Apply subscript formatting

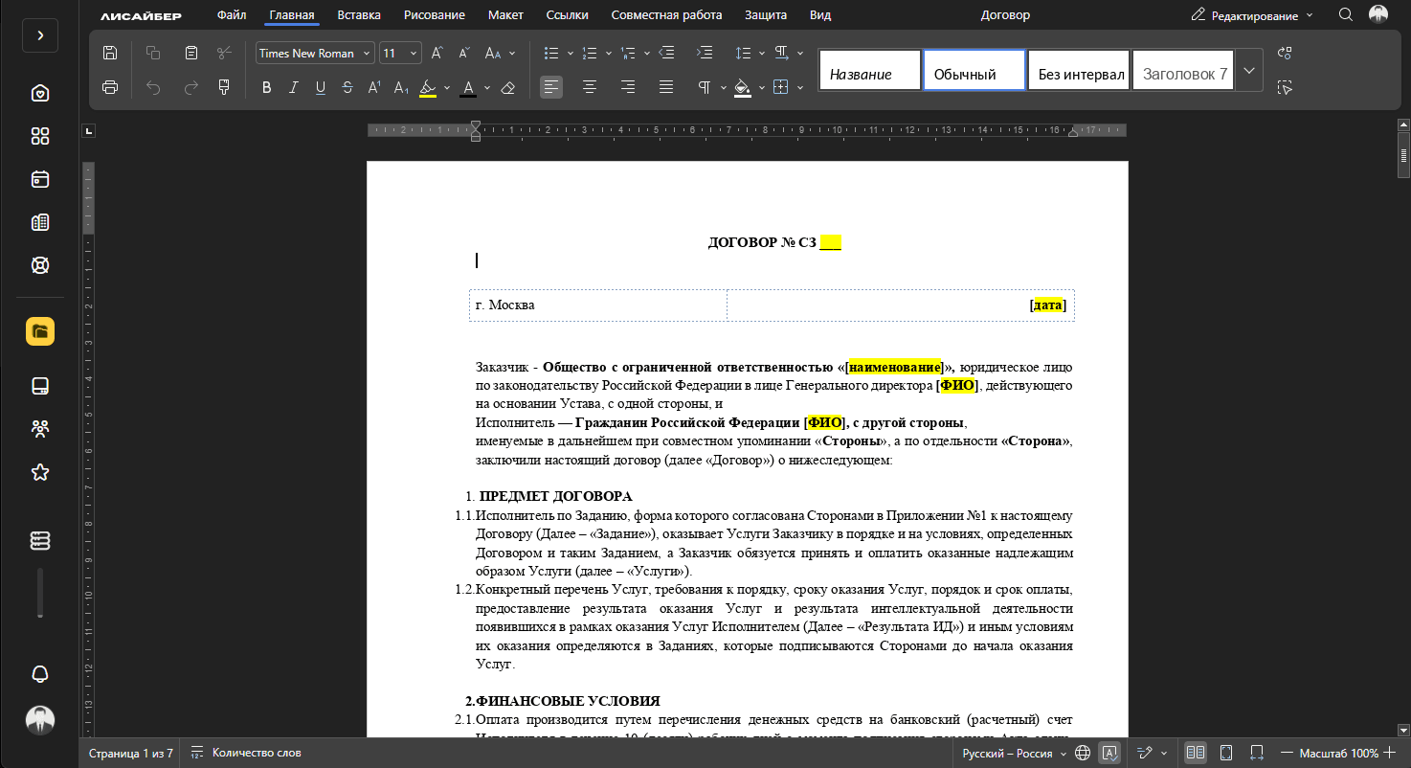(x=401, y=87)
